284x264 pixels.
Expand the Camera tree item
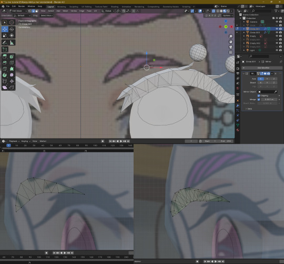(x=244, y=22)
